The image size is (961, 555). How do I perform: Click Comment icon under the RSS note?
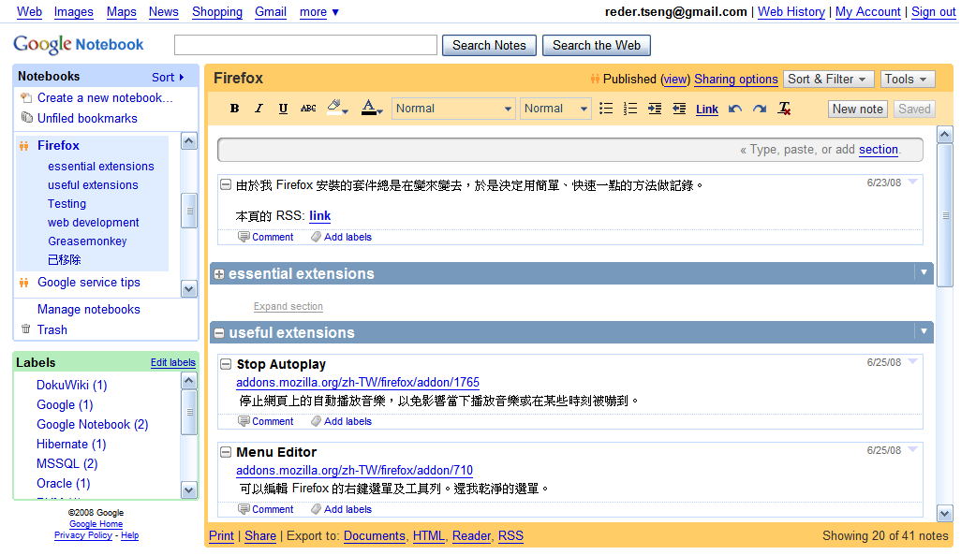[244, 237]
